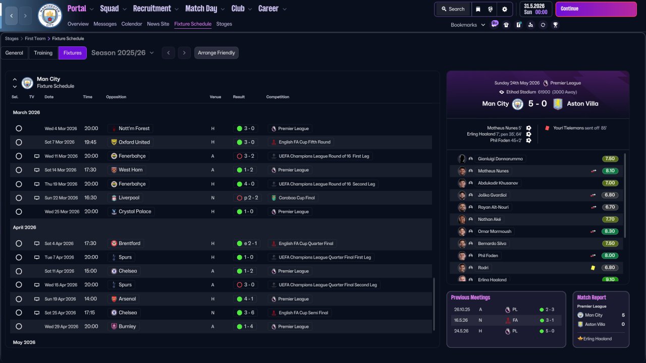Click the Arrange Friendly button
Viewport: 646px width, 363px height.
pos(217,53)
